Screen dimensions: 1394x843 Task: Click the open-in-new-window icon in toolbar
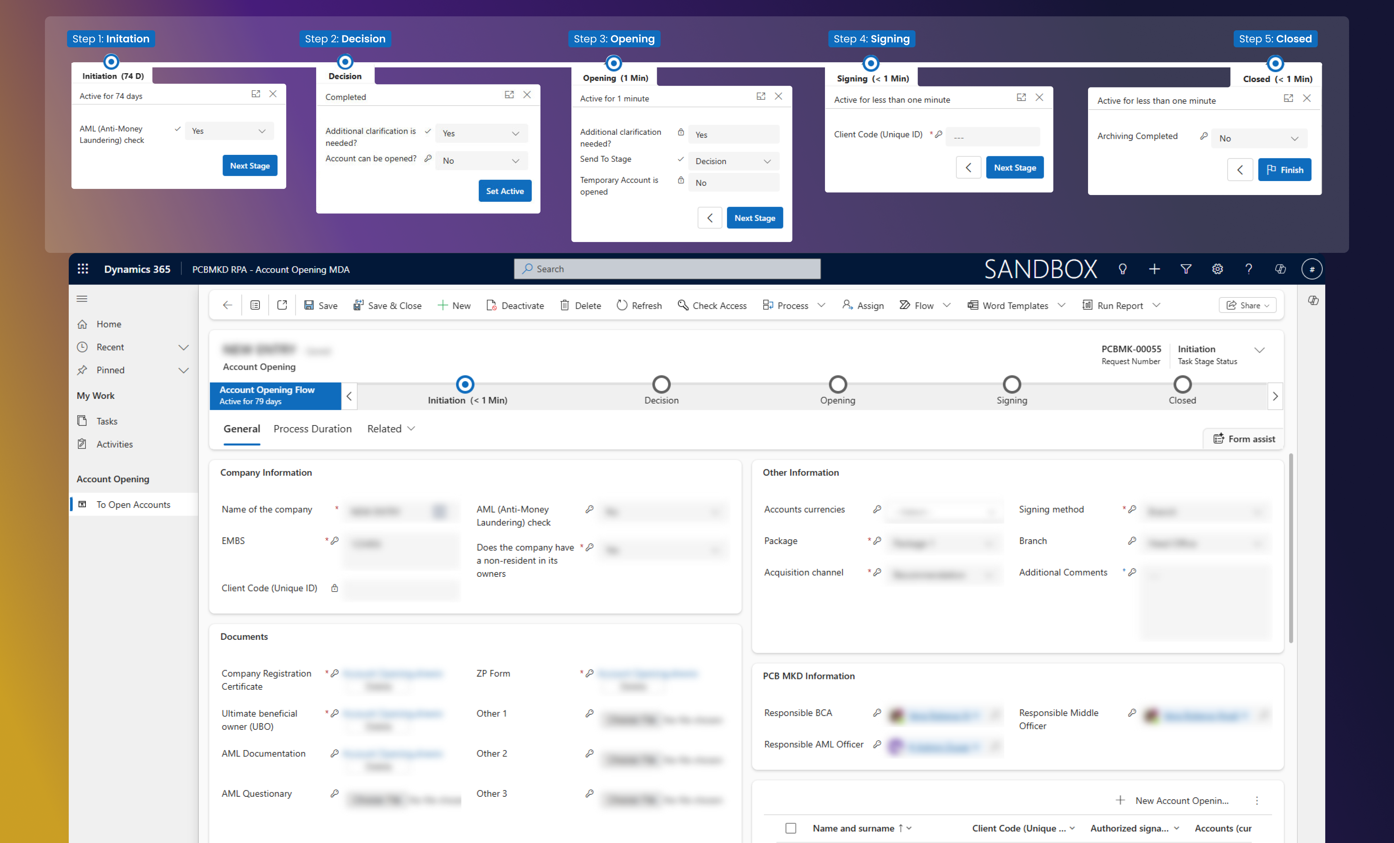[282, 306]
